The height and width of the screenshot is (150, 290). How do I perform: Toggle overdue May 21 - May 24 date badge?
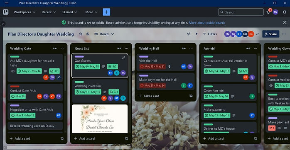coord(152,85)
